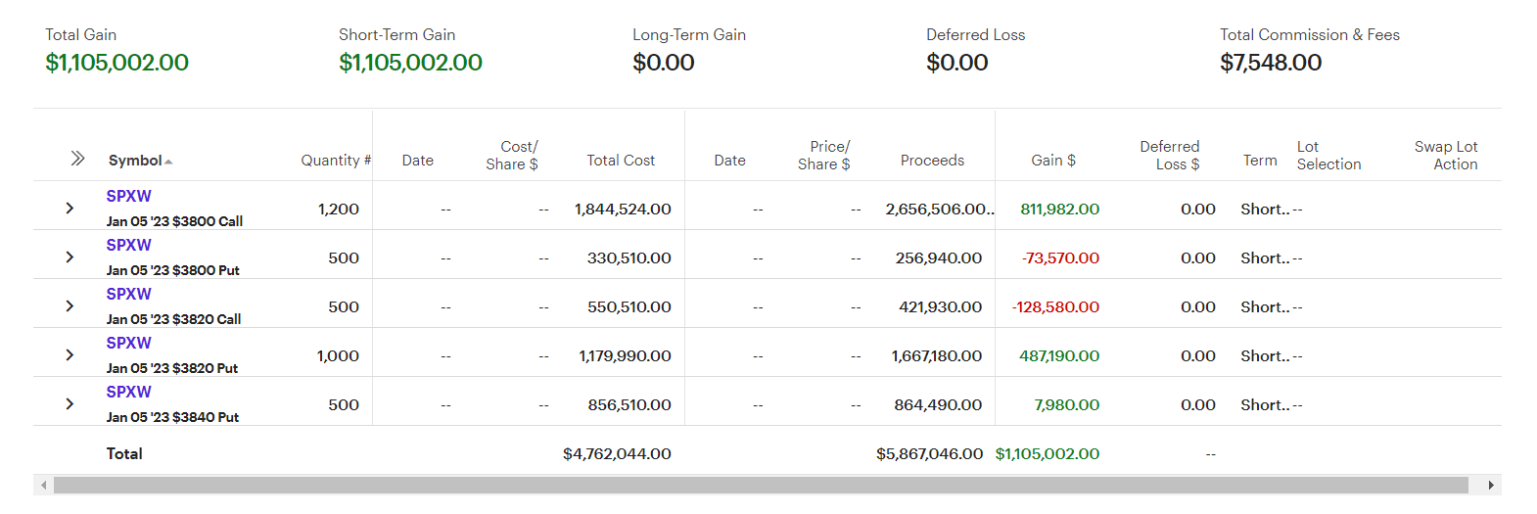
Task: Expand the $3800 Call row
Action: pos(70,209)
